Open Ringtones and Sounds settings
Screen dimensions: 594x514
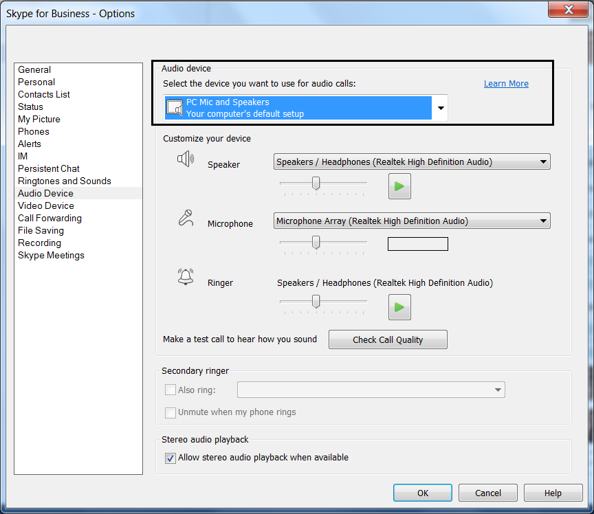(x=65, y=181)
